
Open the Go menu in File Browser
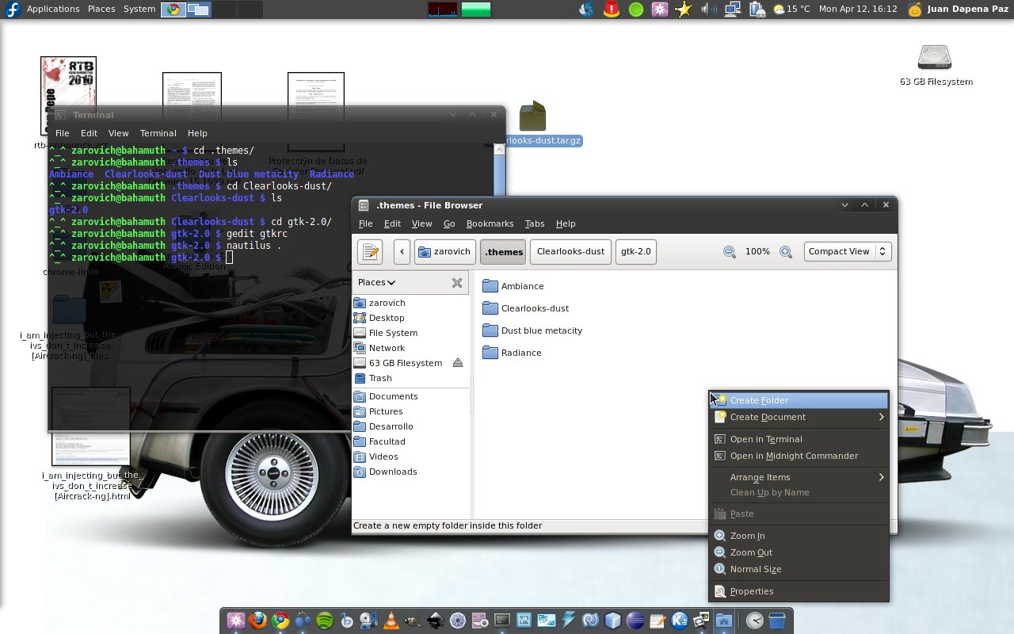coord(449,223)
